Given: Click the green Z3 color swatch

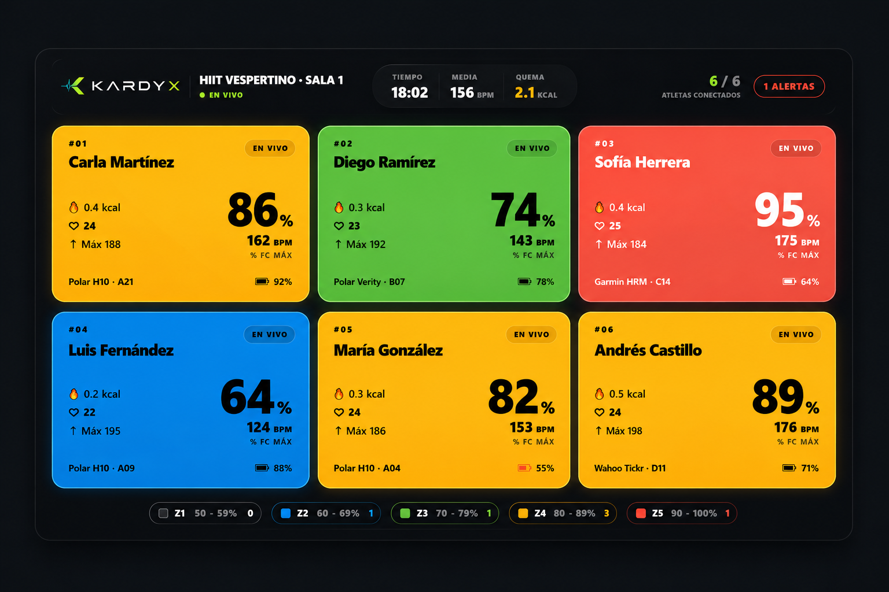Looking at the screenshot, I should pos(405,513).
